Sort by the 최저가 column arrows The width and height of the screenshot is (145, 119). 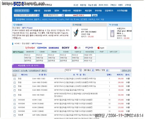click(x=123, y=75)
